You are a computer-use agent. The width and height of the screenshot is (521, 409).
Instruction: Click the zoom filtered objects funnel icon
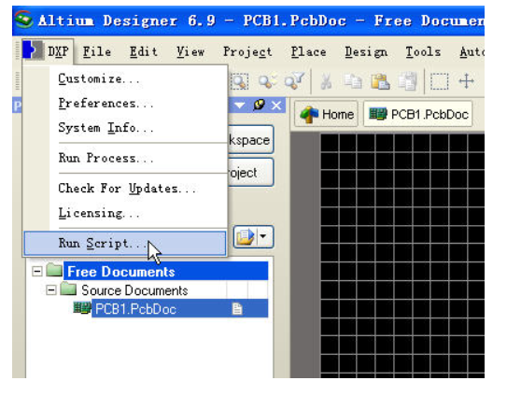(294, 81)
